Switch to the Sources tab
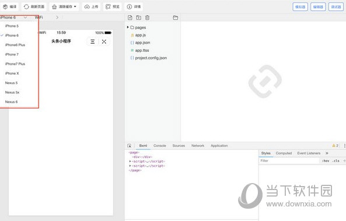This screenshot has width=346, height=221. click(179, 146)
